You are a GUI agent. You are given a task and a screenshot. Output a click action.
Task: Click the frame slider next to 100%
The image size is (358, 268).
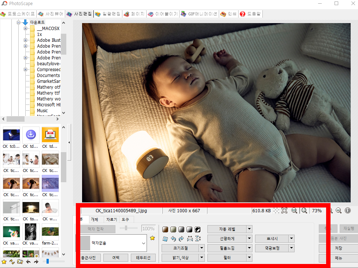[126, 228]
